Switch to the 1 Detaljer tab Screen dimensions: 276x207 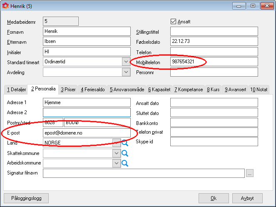(16, 90)
